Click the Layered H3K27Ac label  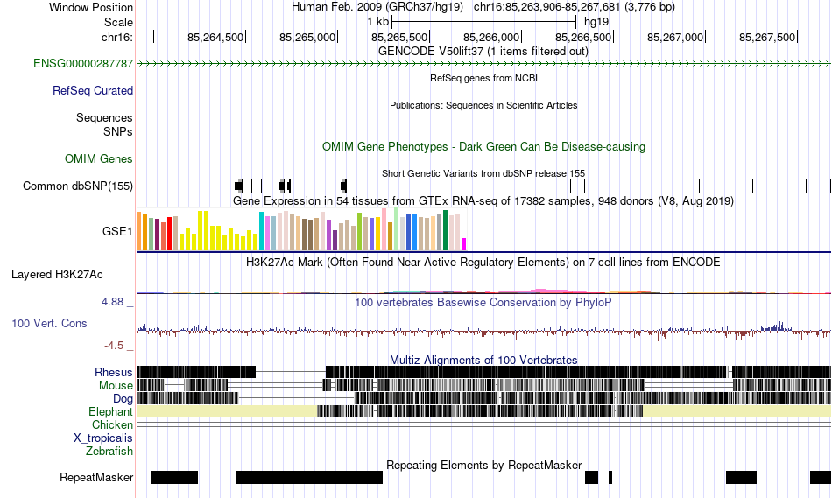57,274
